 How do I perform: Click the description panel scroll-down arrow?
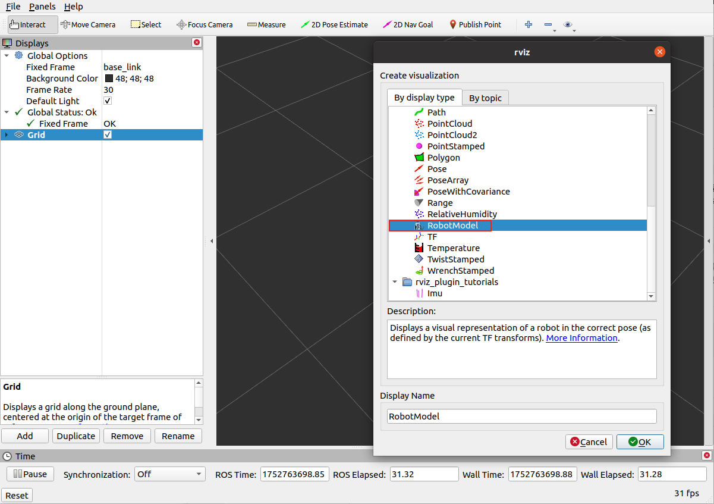click(199, 420)
